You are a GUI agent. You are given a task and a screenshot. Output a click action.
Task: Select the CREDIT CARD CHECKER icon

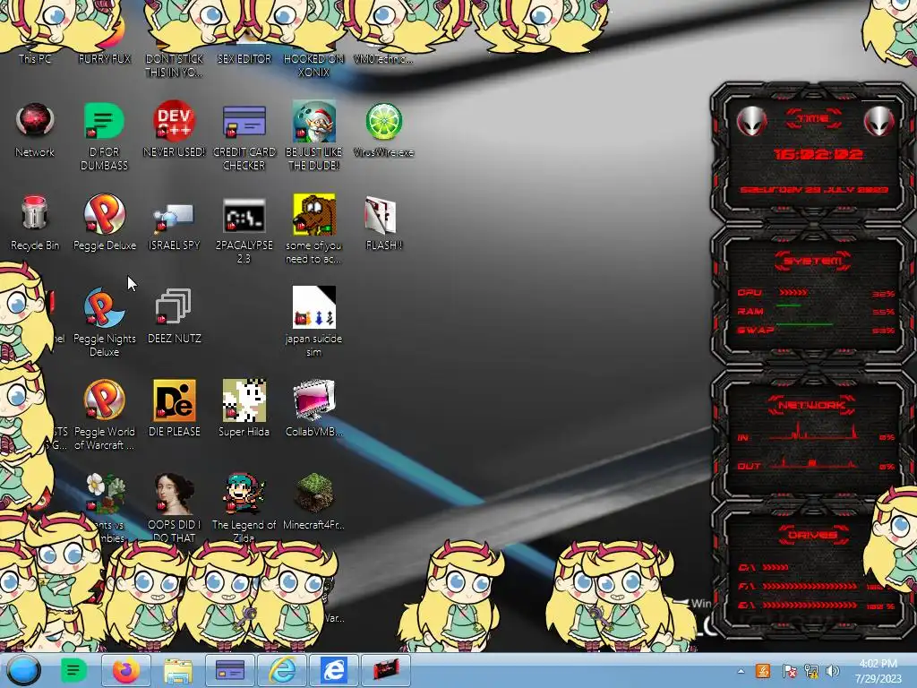click(244, 136)
